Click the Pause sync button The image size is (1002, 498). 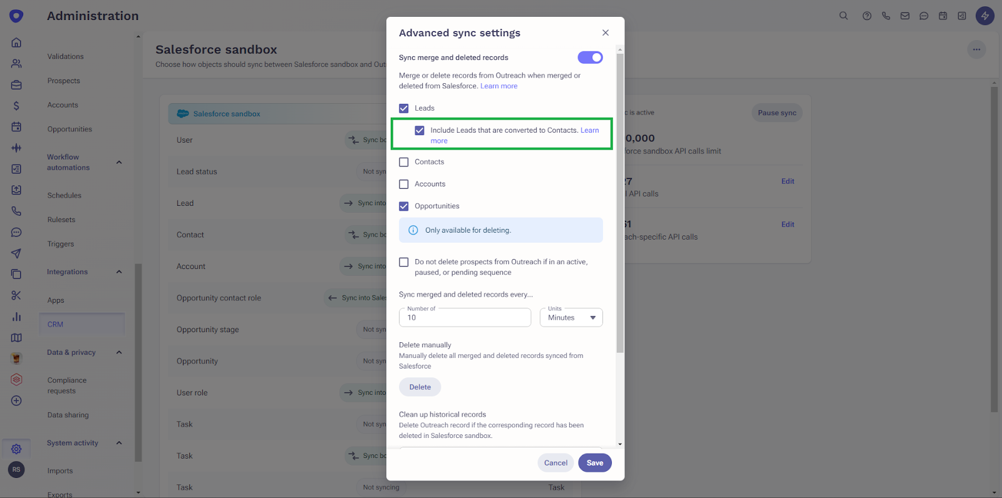[777, 113]
